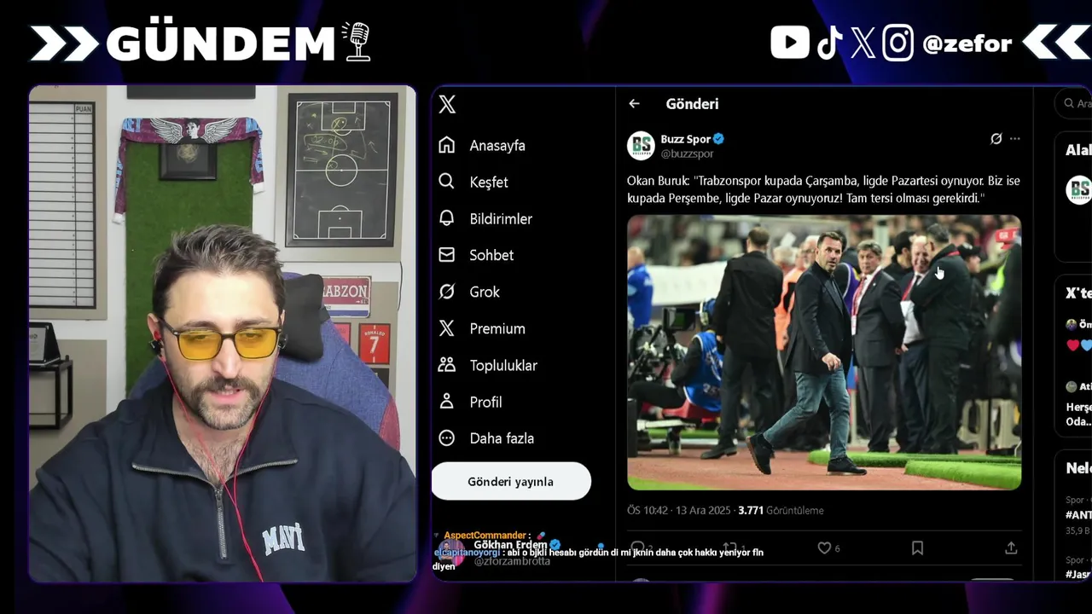Click the Okan Buruk quote post text
The image size is (1092, 614).
pyautogui.click(x=823, y=189)
